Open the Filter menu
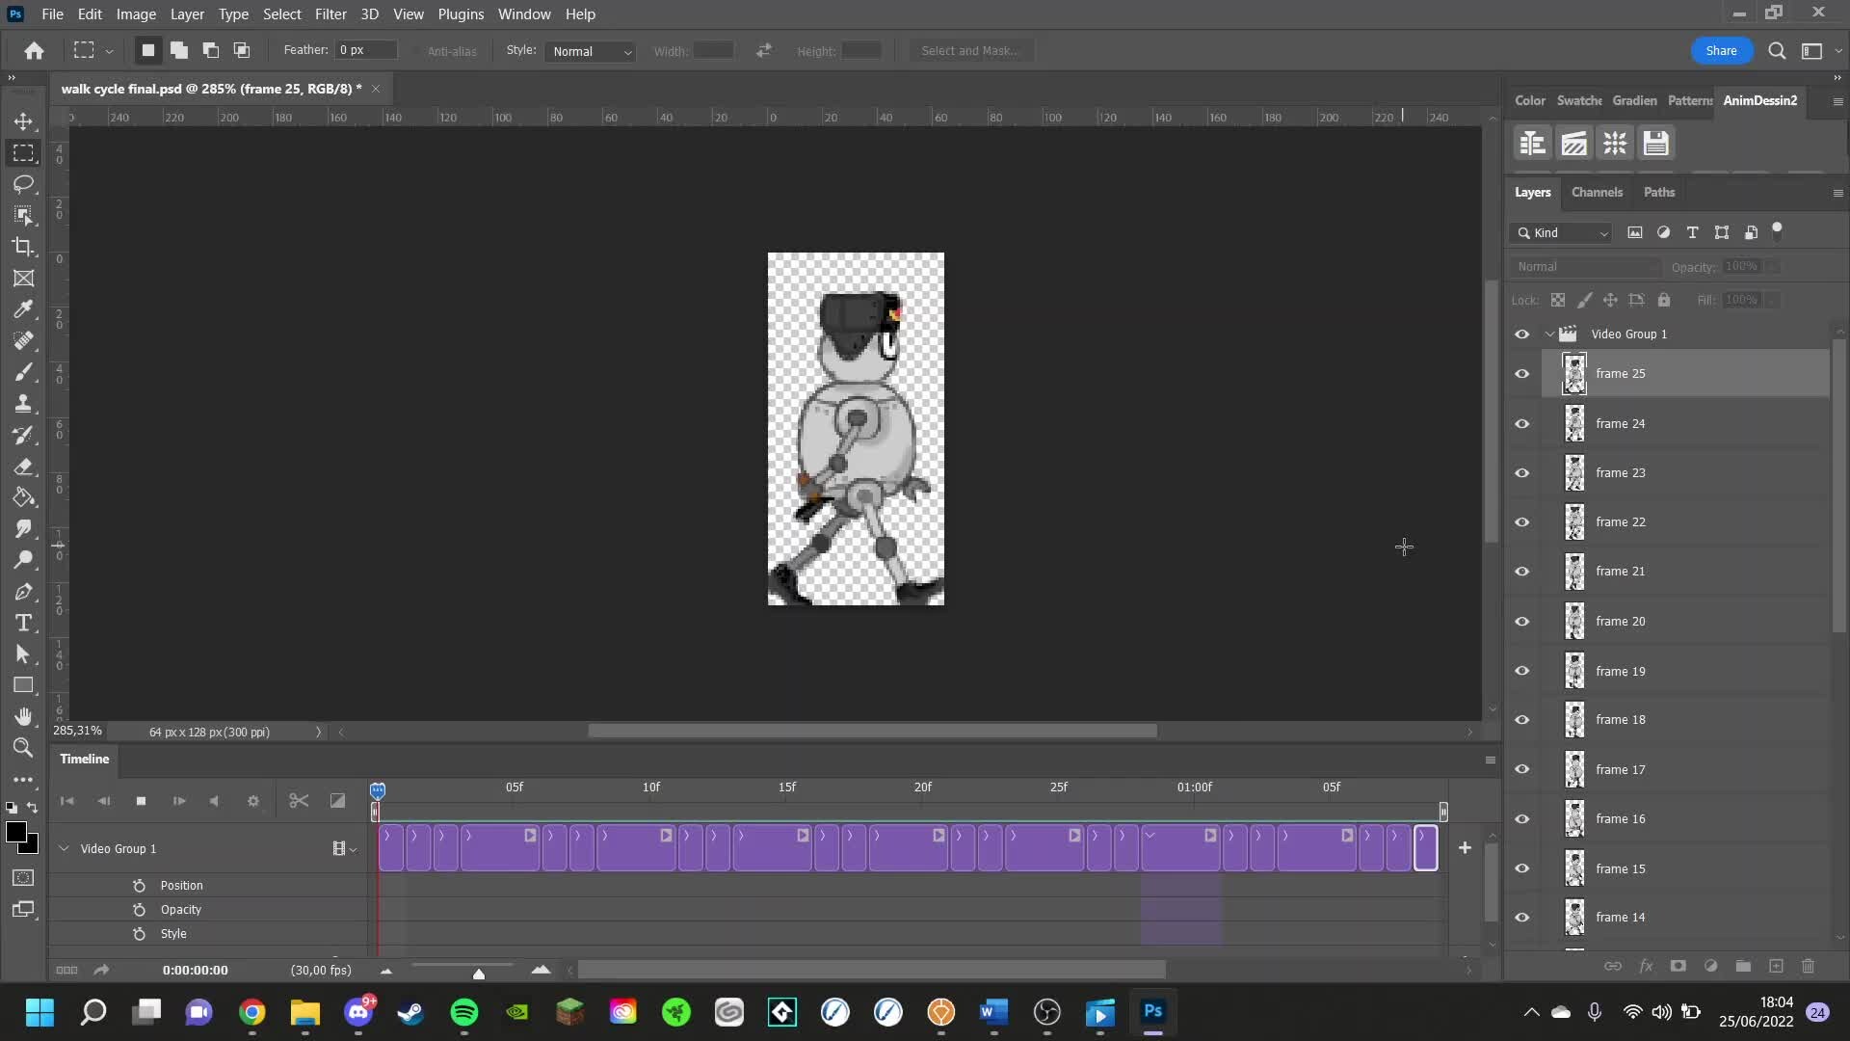The width and height of the screenshot is (1850, 1041). tap(330, 13)
